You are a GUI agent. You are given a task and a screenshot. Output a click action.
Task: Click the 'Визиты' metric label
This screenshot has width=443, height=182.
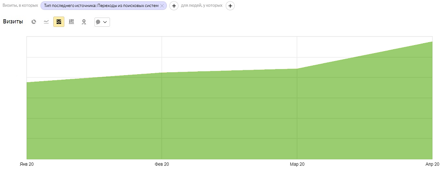point(13,22)
